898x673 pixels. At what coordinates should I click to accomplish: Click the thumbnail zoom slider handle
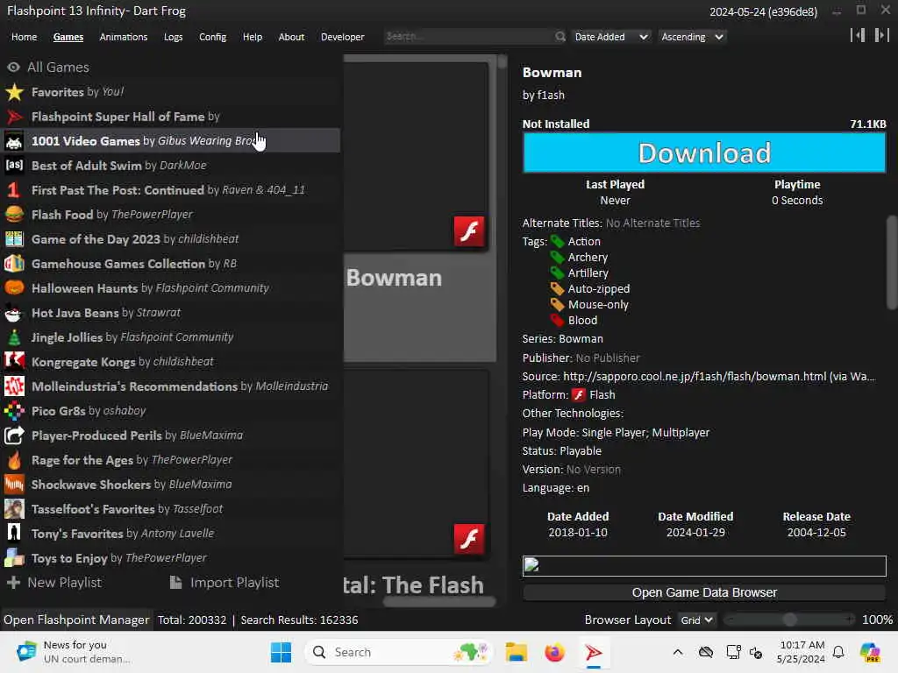(x=789, y=620)
